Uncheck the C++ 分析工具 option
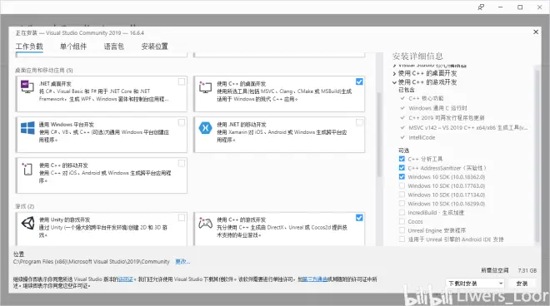 pos(402,159)
